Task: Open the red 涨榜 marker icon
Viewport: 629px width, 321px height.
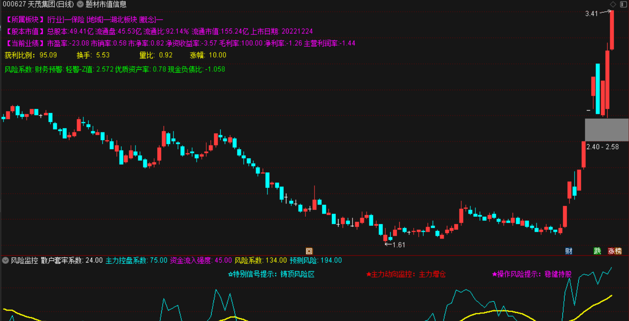Action: click(615, 251)
